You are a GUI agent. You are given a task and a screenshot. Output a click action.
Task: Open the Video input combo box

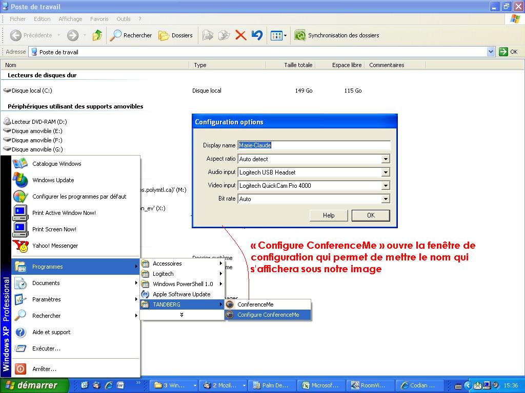click(x=386, y=186)
